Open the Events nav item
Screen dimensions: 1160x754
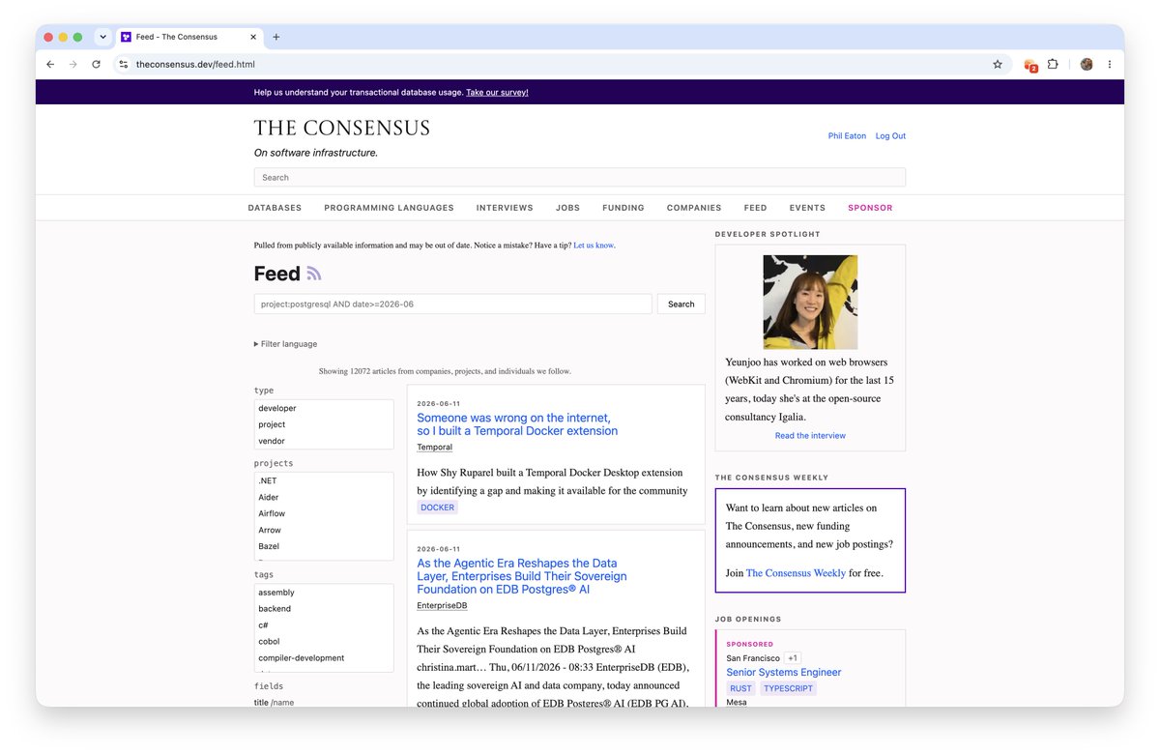pyautogui.click(x=807, y=208)
